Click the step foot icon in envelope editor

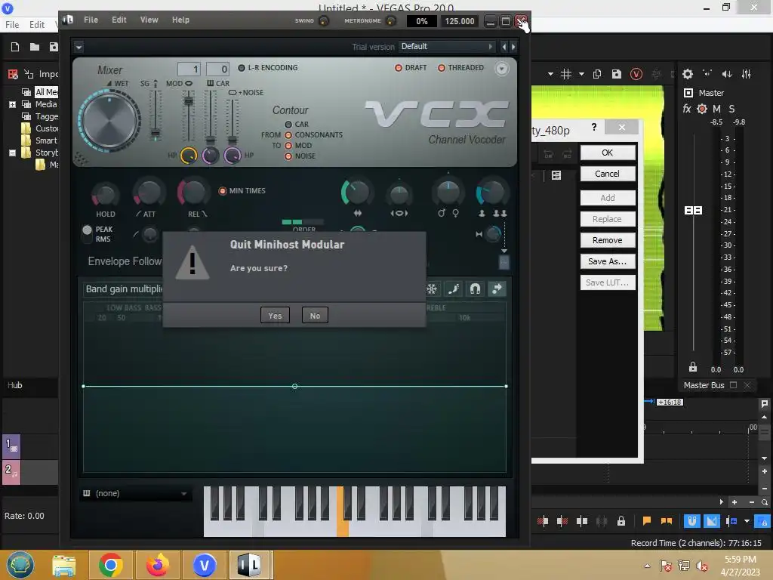coord(454,289)
